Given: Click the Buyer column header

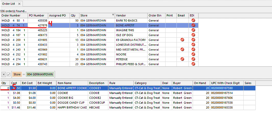Looking at the screenshot, I should tap(182, 83).
